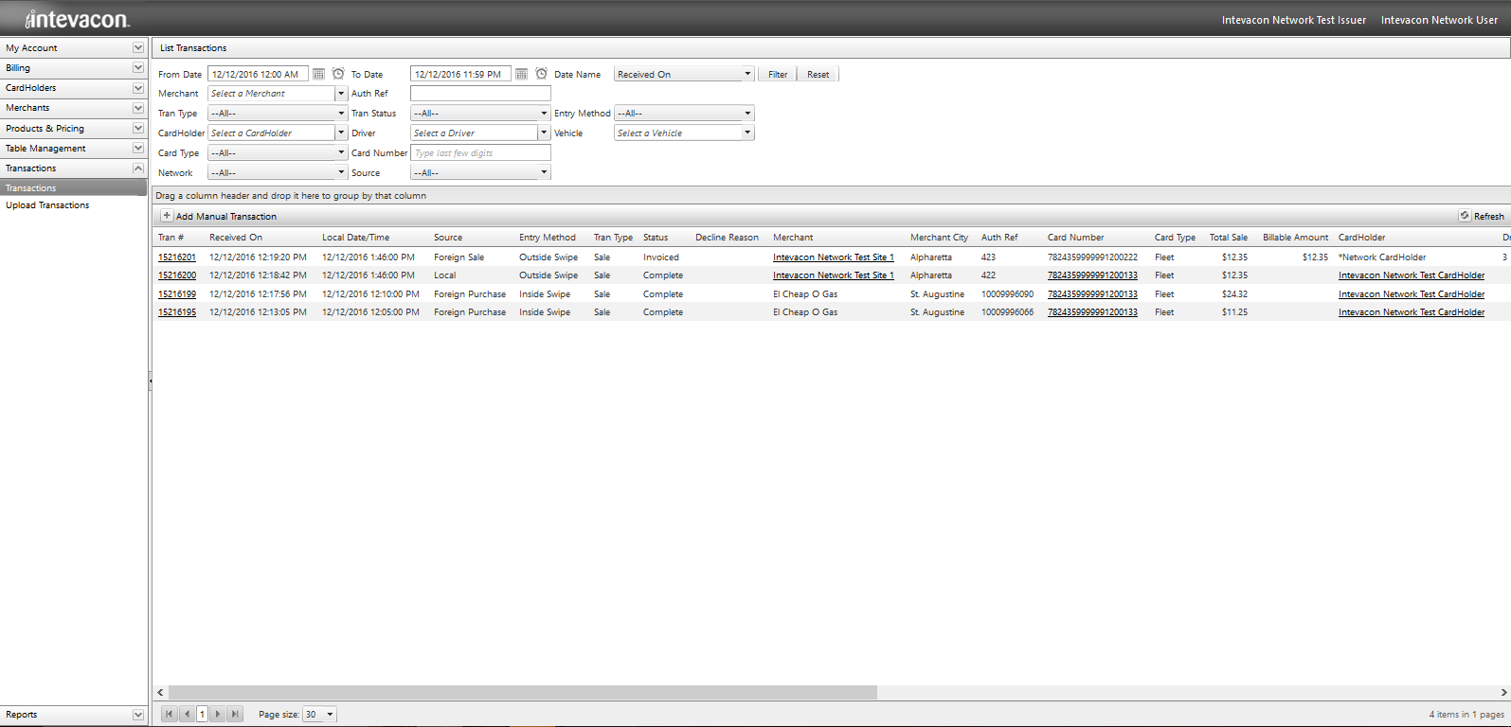Expand the Reports sidebar section
Image resolution: width=1511 pixels, height=727 pixels.
138,715
